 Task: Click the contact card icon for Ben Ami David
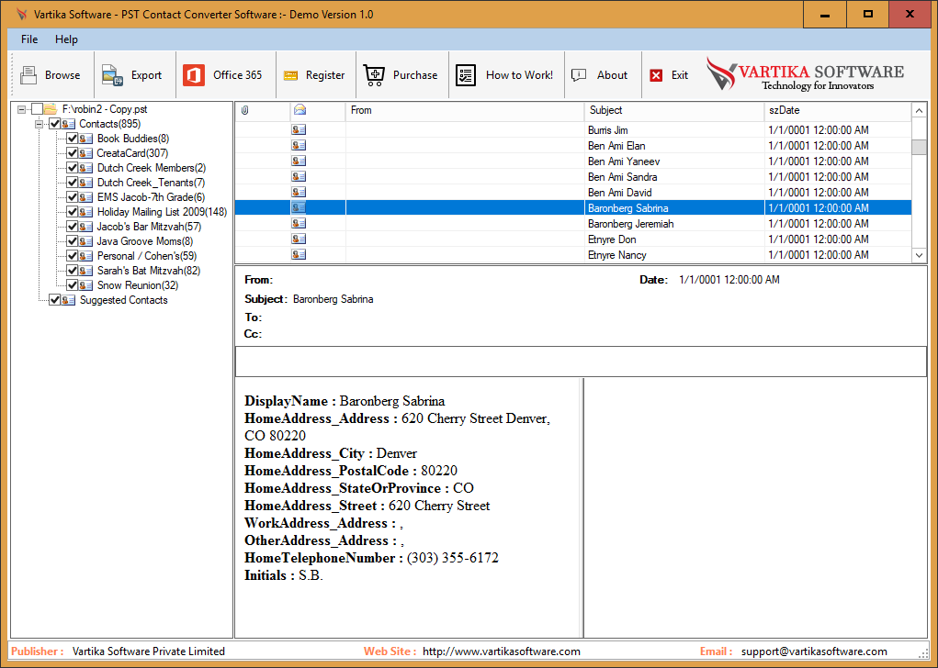click(299, 192)
